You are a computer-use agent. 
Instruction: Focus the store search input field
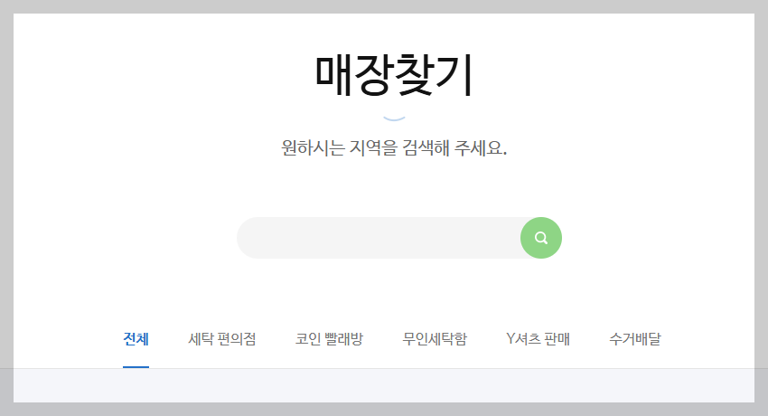click(x=379, y=238)
